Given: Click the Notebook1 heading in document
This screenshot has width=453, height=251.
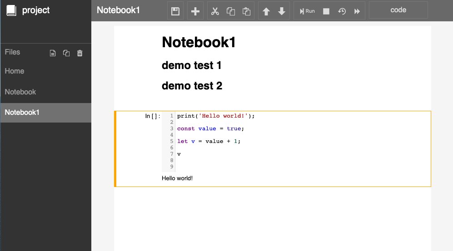Looking at the screenshot, I should pos(199,42).
